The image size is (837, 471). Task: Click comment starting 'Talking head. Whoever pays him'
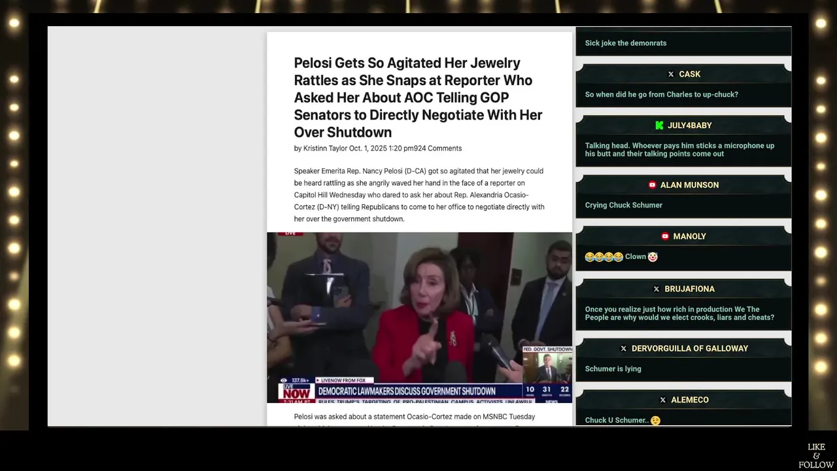tap(679, 150)
